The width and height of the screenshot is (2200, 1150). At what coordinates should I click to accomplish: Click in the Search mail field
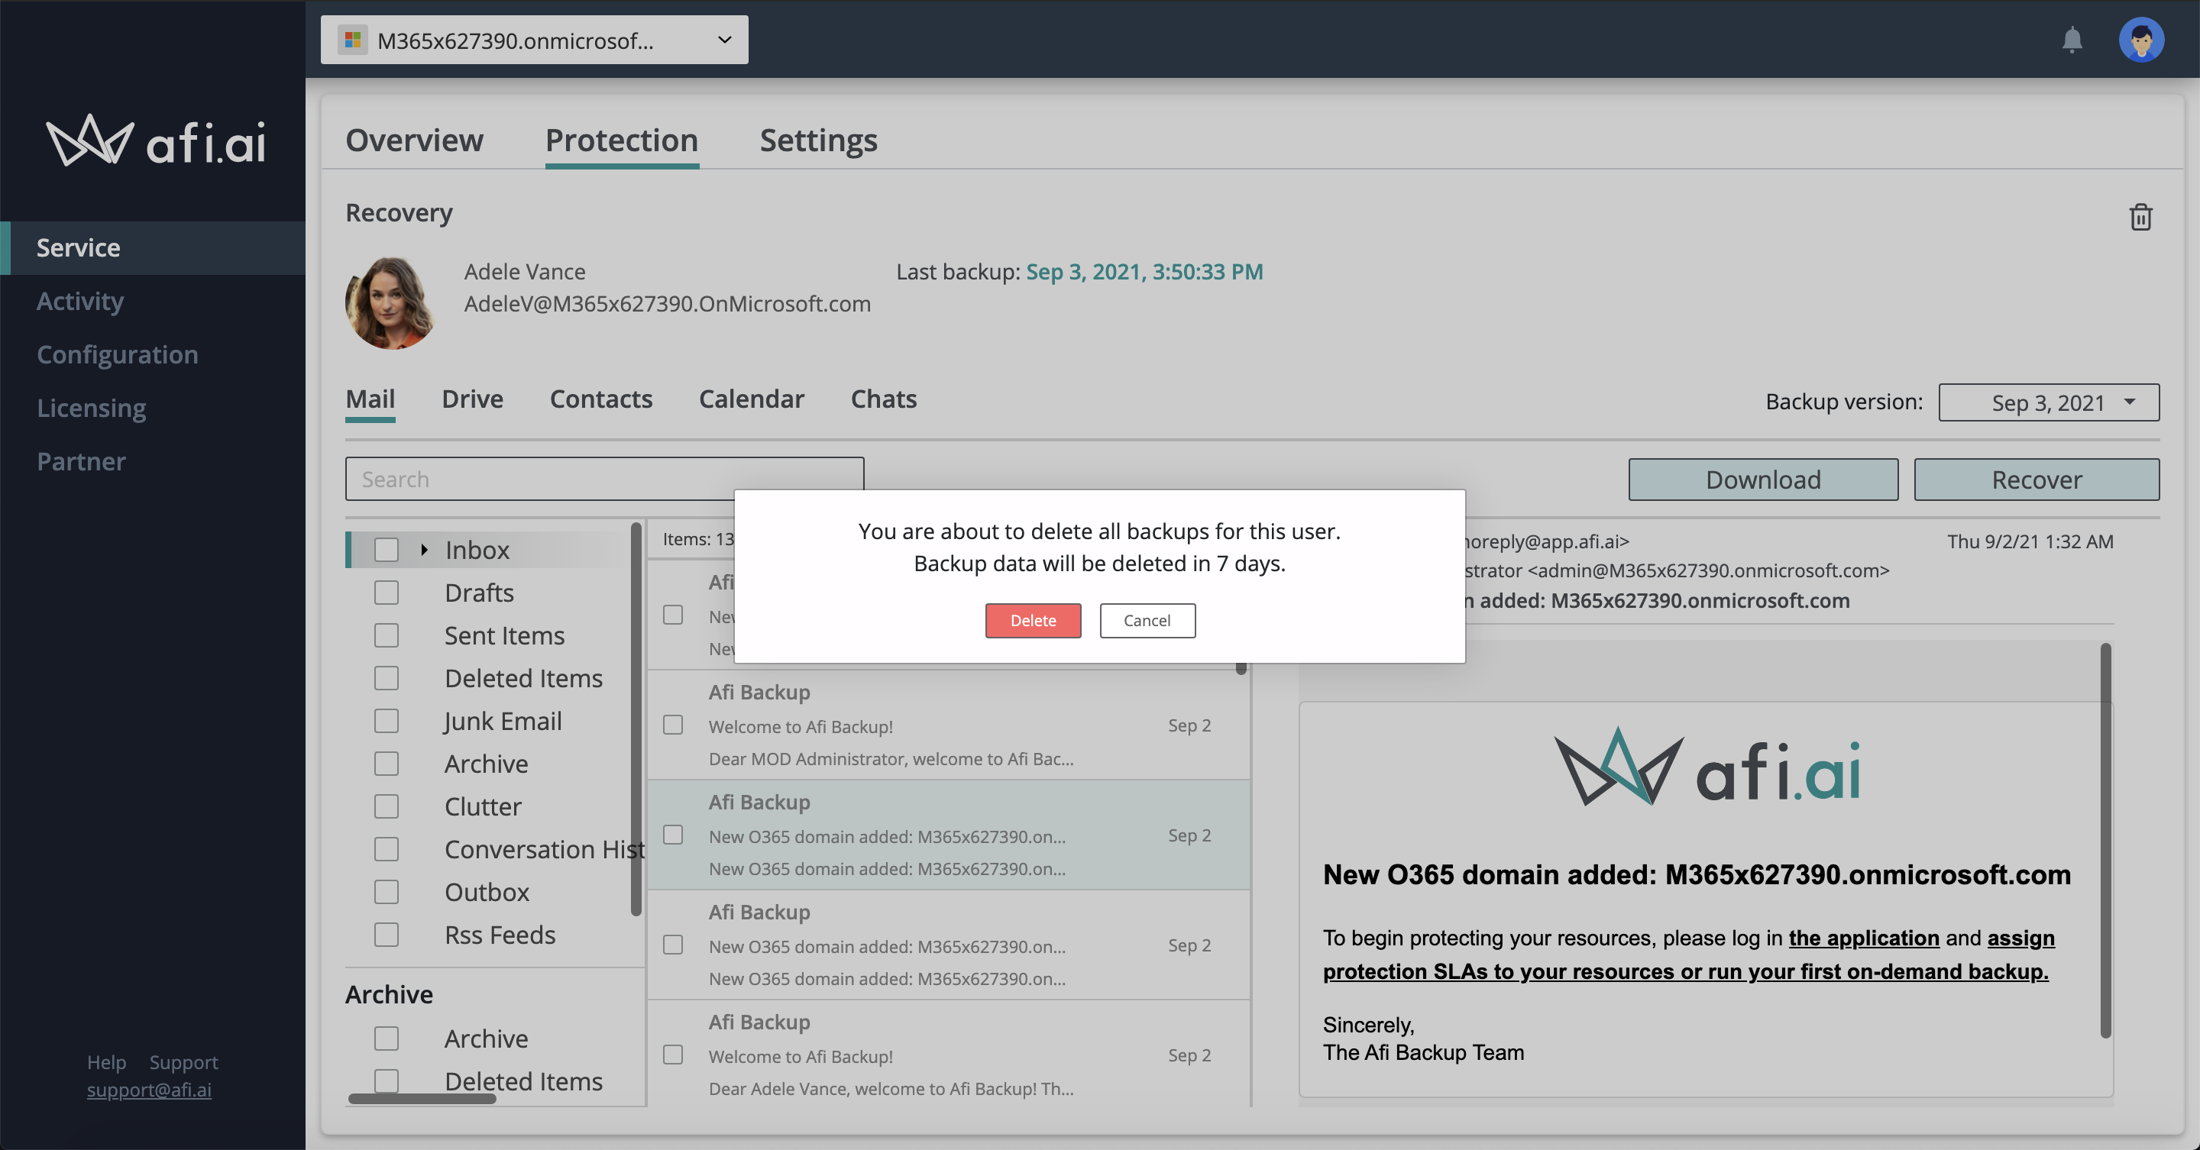(x=605, y=479)
